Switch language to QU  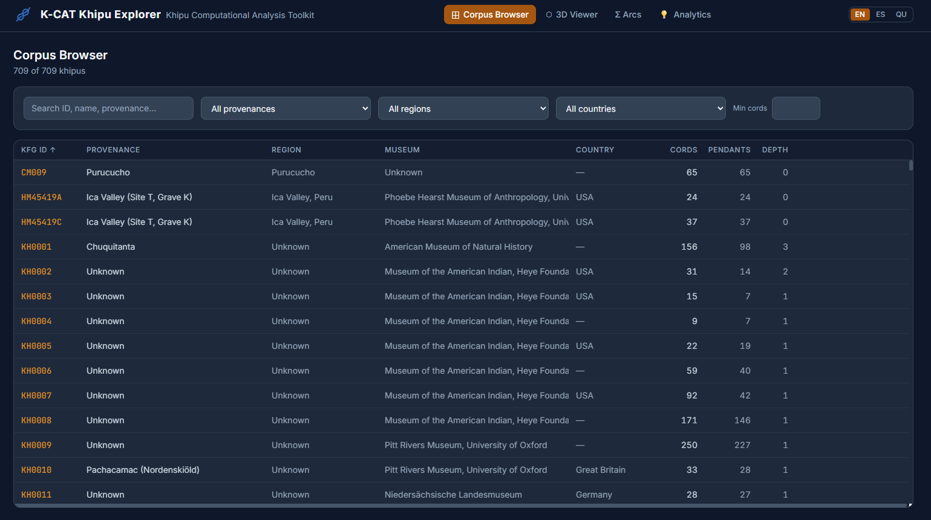pos(901,15)
